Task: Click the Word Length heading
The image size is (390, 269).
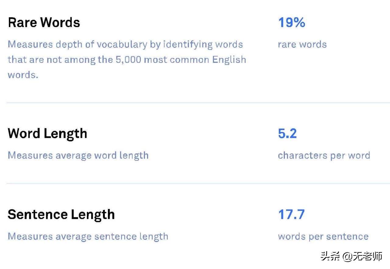Action: [x=47, y=134]
